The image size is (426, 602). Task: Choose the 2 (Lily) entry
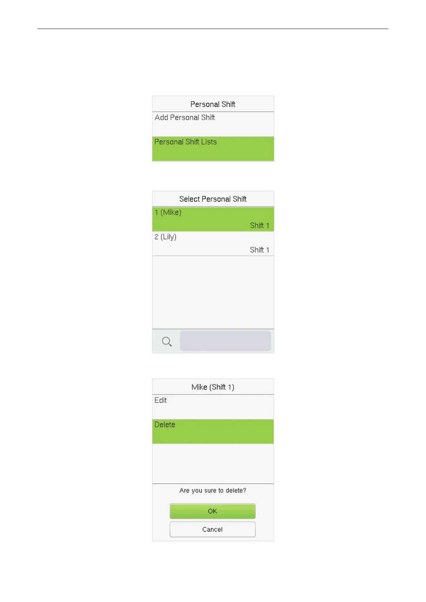tap(213, 244)
